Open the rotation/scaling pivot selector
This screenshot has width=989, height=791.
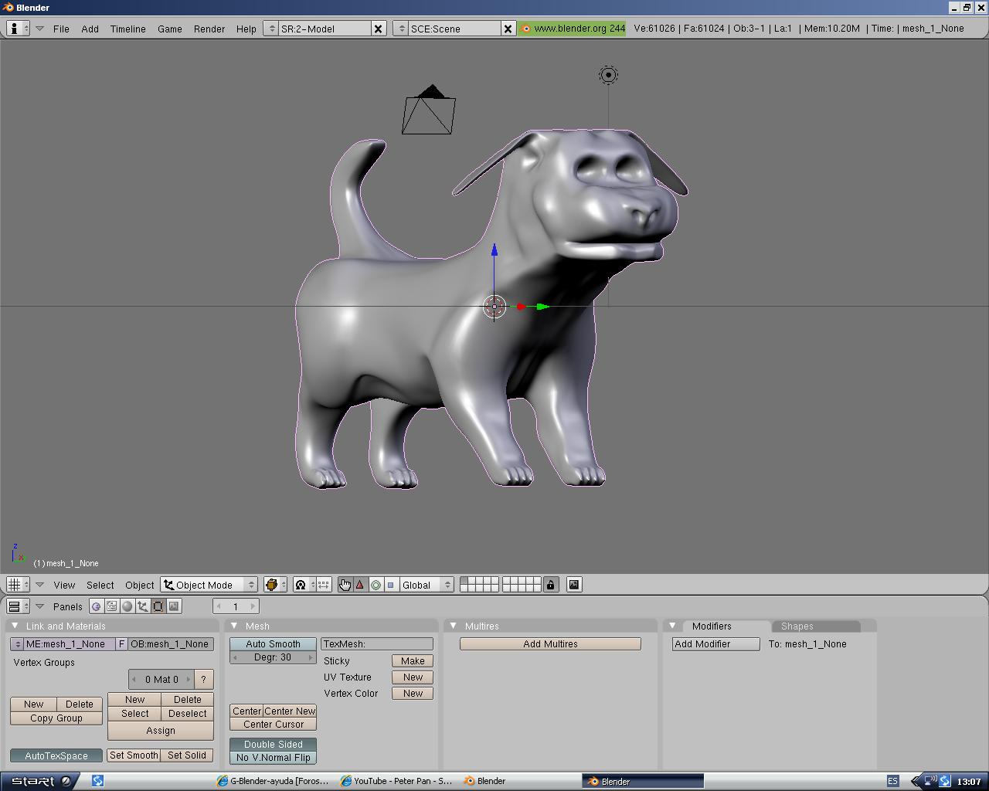tap(304, 585)
